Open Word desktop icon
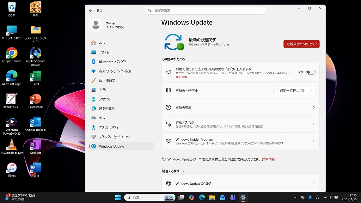This screenshot has width=361, height=203. (36, 170)
